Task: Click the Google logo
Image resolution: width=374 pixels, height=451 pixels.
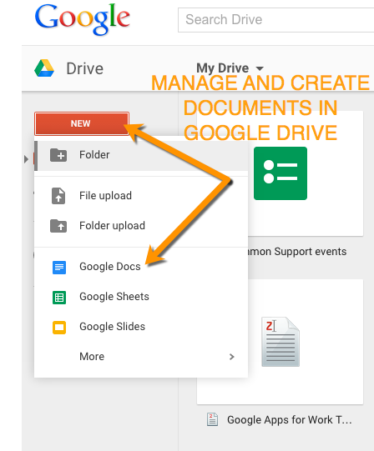Action: tap(83, 19)
